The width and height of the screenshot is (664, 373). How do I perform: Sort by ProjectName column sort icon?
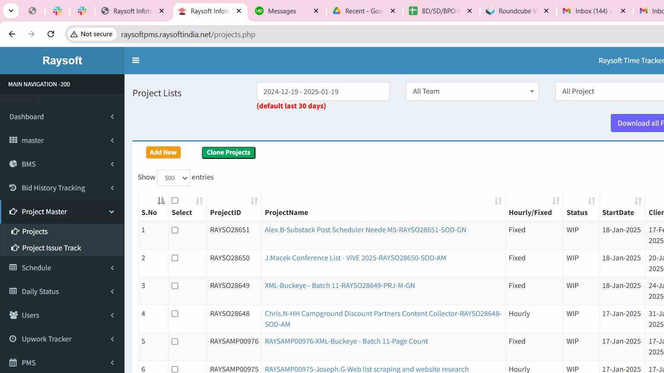[498, 201]
